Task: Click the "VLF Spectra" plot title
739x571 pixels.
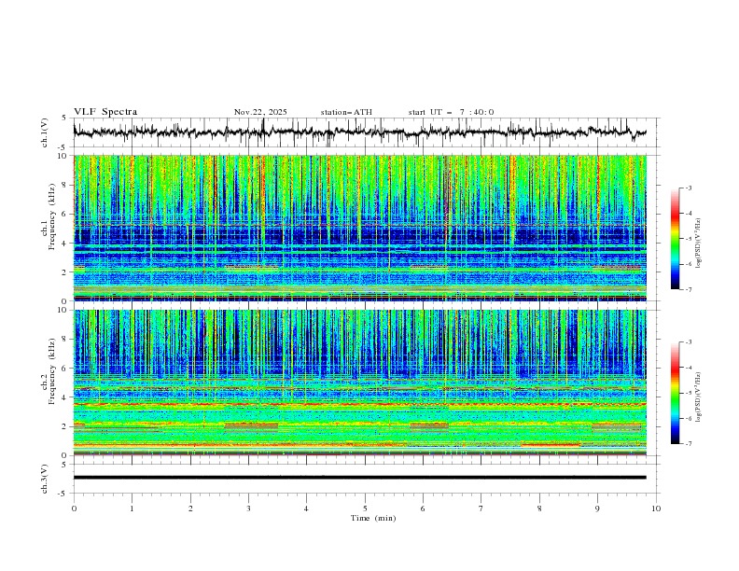Action: pyautogui.click(x=105, y=112)
